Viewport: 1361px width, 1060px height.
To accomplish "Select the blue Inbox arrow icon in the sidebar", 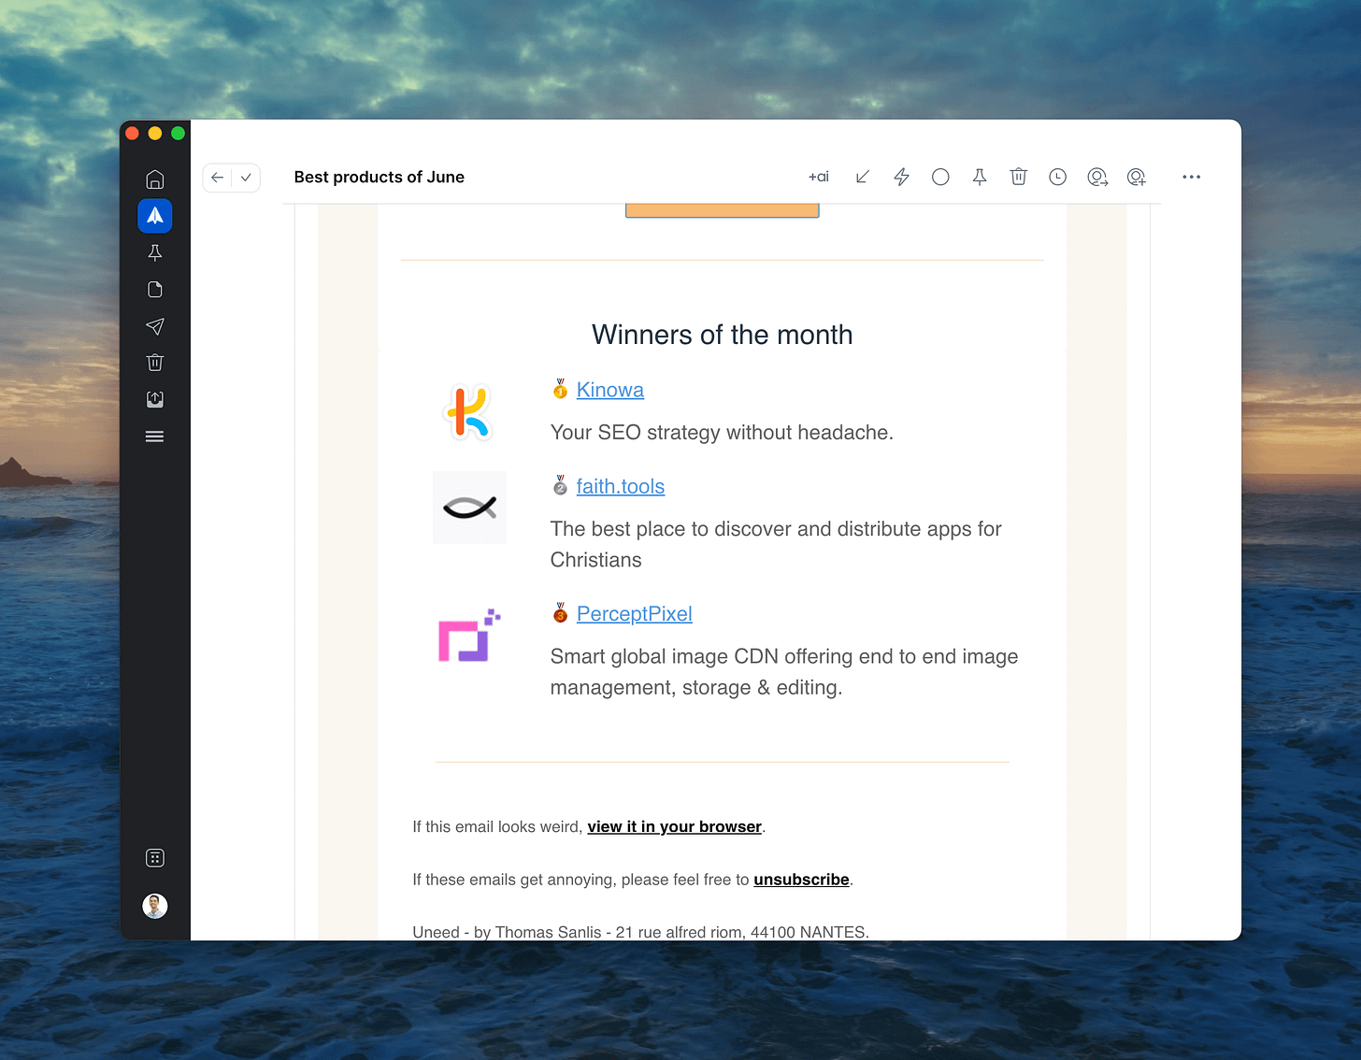I will click(155, 216).
